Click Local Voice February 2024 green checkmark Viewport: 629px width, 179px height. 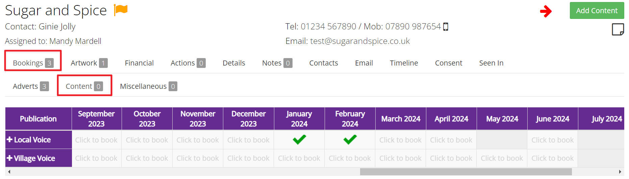point(350,139)
